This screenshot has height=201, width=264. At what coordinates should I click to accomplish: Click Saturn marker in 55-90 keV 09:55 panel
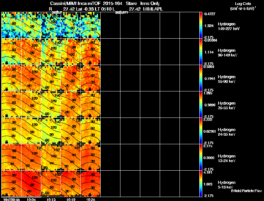coord(7,89)
